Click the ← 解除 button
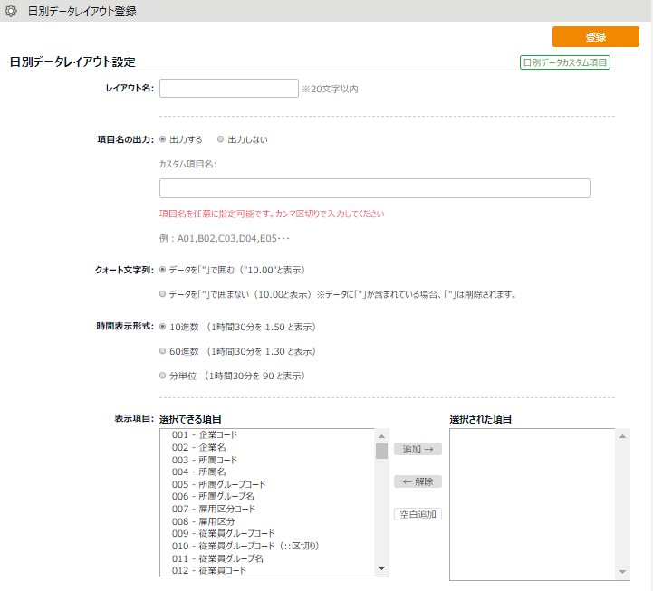653x591 pixels. tap(418, 481)
